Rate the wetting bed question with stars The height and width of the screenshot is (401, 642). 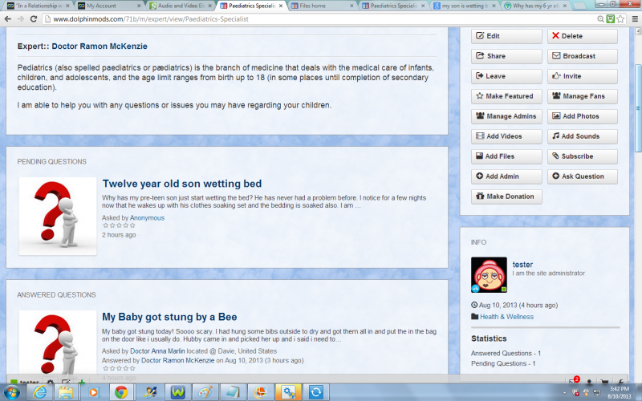[x=119, y=225]
